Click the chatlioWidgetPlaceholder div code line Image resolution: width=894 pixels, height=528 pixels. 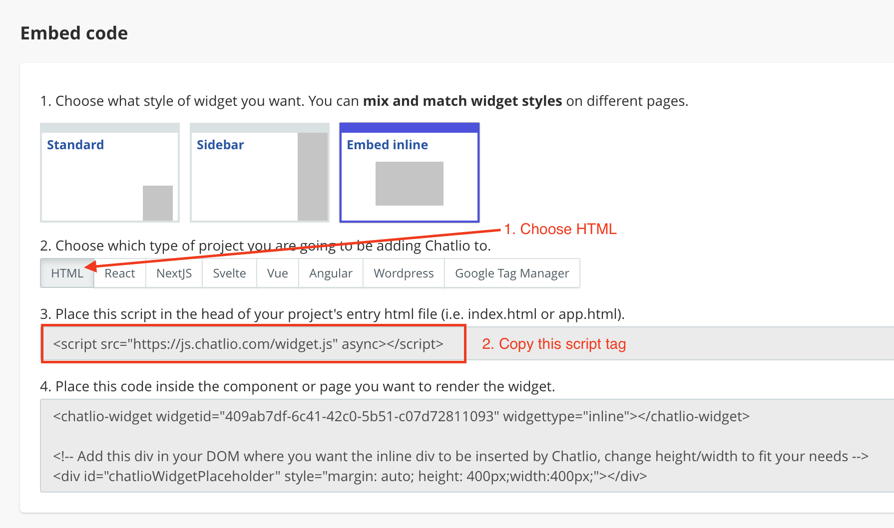coord(350,476)
